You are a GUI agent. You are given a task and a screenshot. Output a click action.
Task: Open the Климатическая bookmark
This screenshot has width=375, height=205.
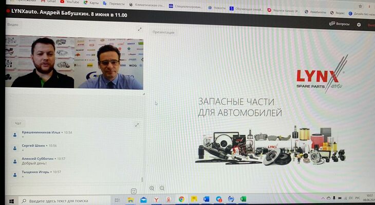(146, 5)
